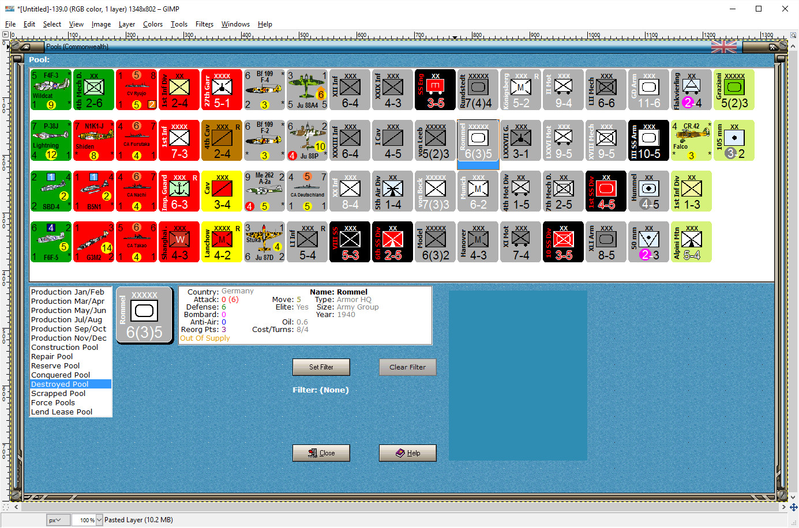Toggle zoom image when window resizes
The width and height of the screenshot is (799, 528).
coord(793,35)
